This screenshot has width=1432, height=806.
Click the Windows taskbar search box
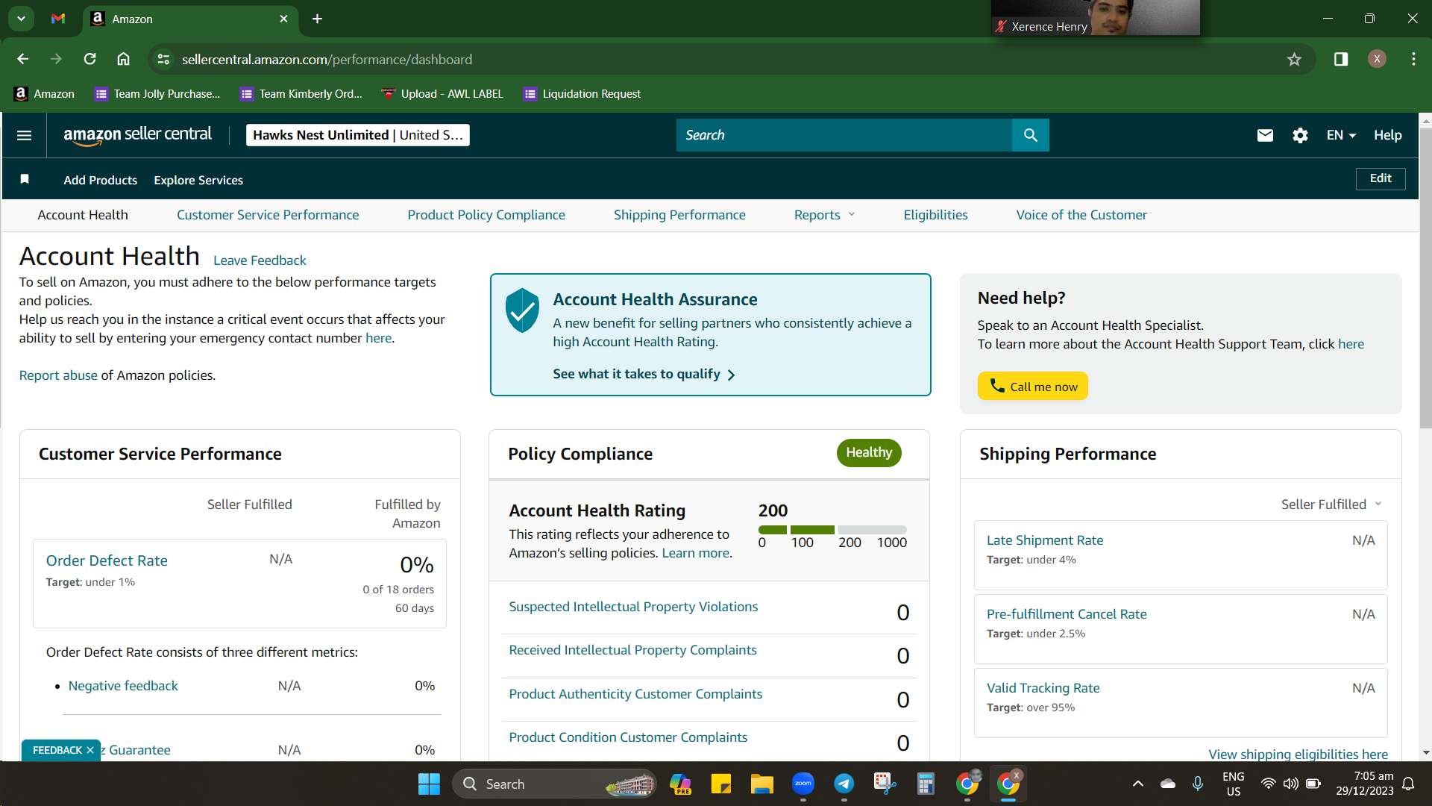point(554,784)
